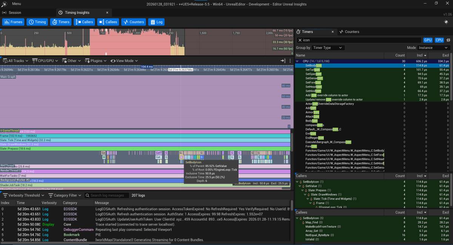Toggle the CPU timers filter
This screenshot has height=245, width=453.
tap(439, 40)
